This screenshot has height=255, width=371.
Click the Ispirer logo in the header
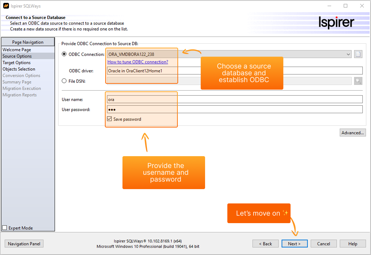(x=336, y=22)
